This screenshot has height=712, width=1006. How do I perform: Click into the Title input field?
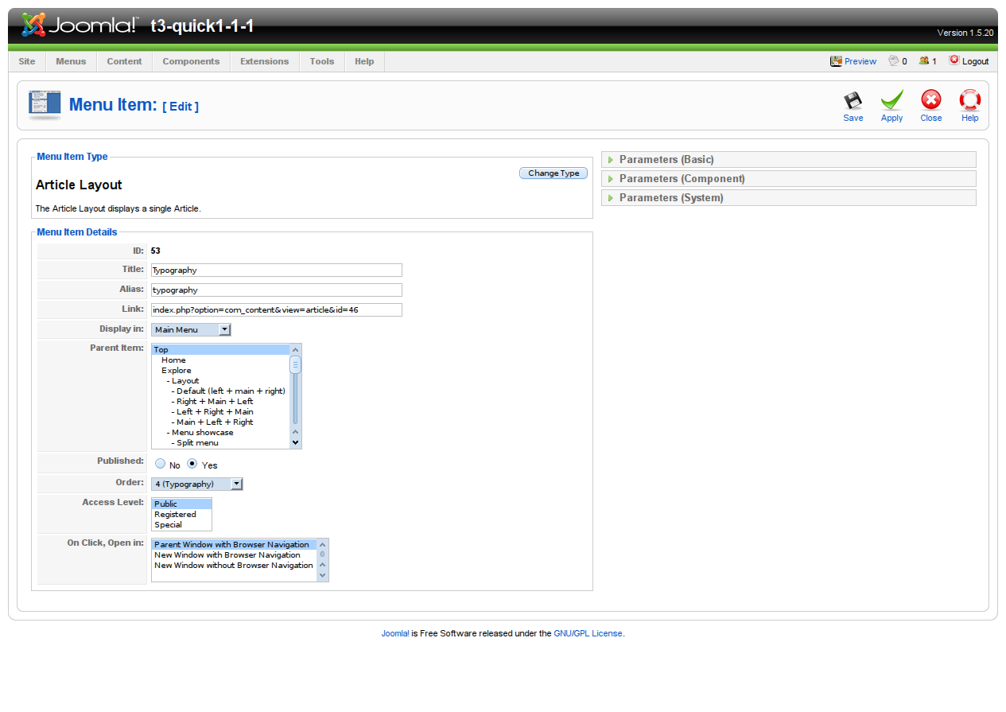[277, 270]
